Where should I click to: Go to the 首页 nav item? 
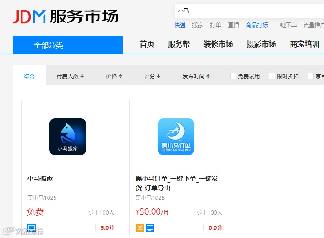click(147, 44)
